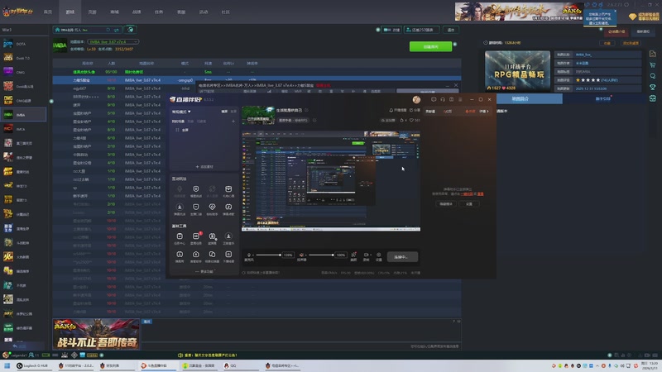Open the 社区 tab in top navigation

point(225,12)
